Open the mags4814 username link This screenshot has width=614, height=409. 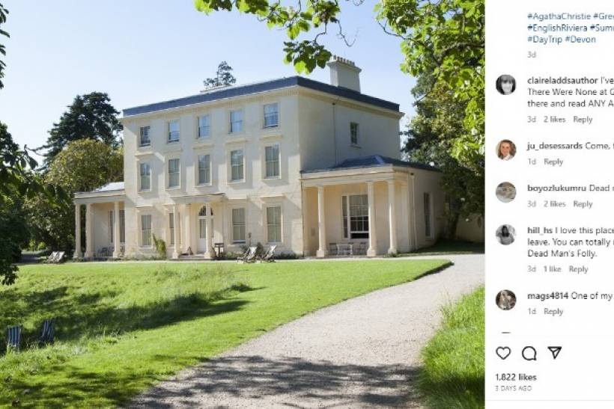(547, 295)
